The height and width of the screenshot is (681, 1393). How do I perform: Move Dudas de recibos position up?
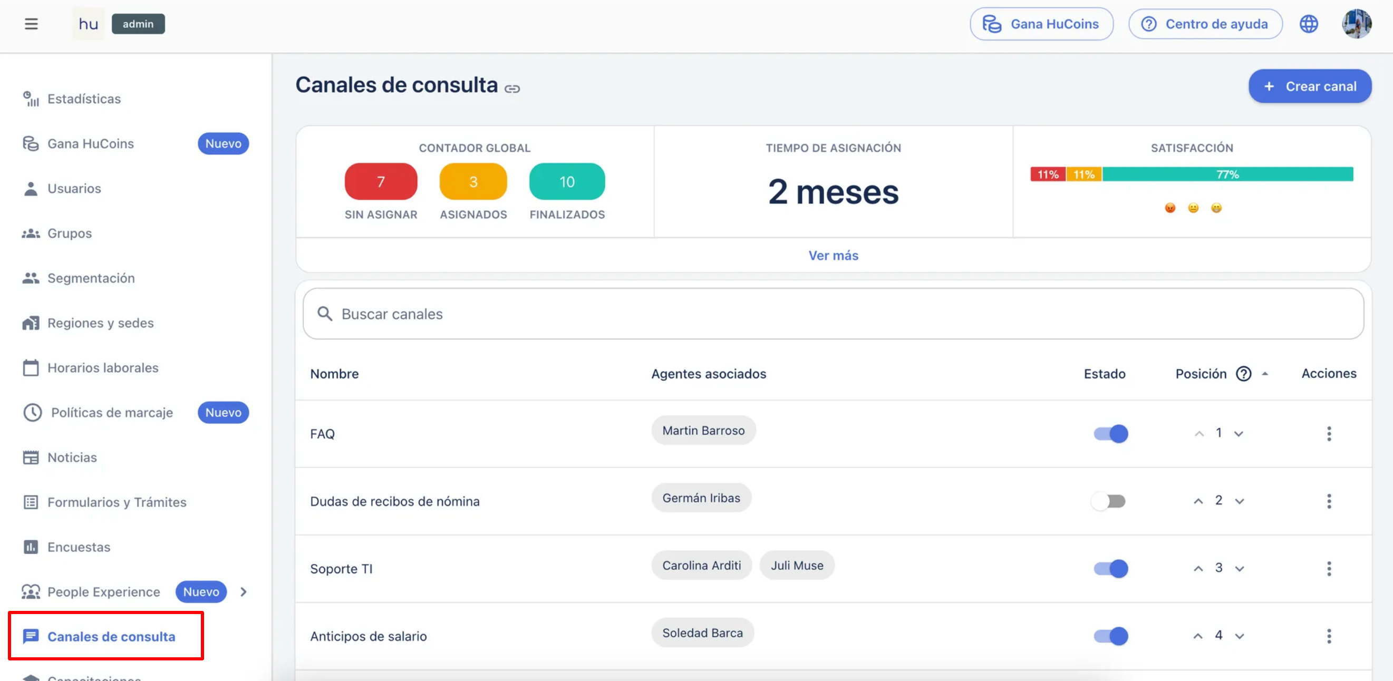[x=1198, y=501]
